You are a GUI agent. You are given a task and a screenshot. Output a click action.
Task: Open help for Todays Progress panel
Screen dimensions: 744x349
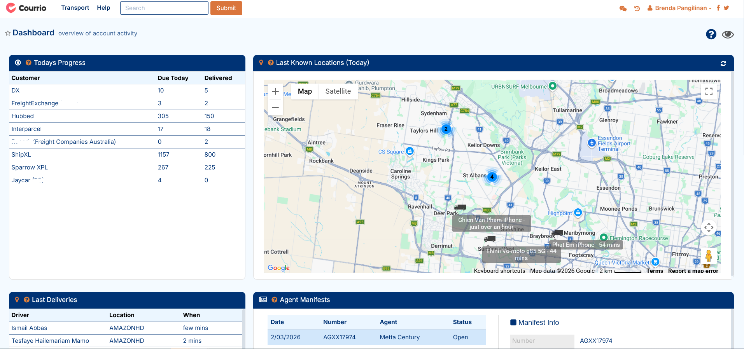pyautogui.click(x=28, y=63)
